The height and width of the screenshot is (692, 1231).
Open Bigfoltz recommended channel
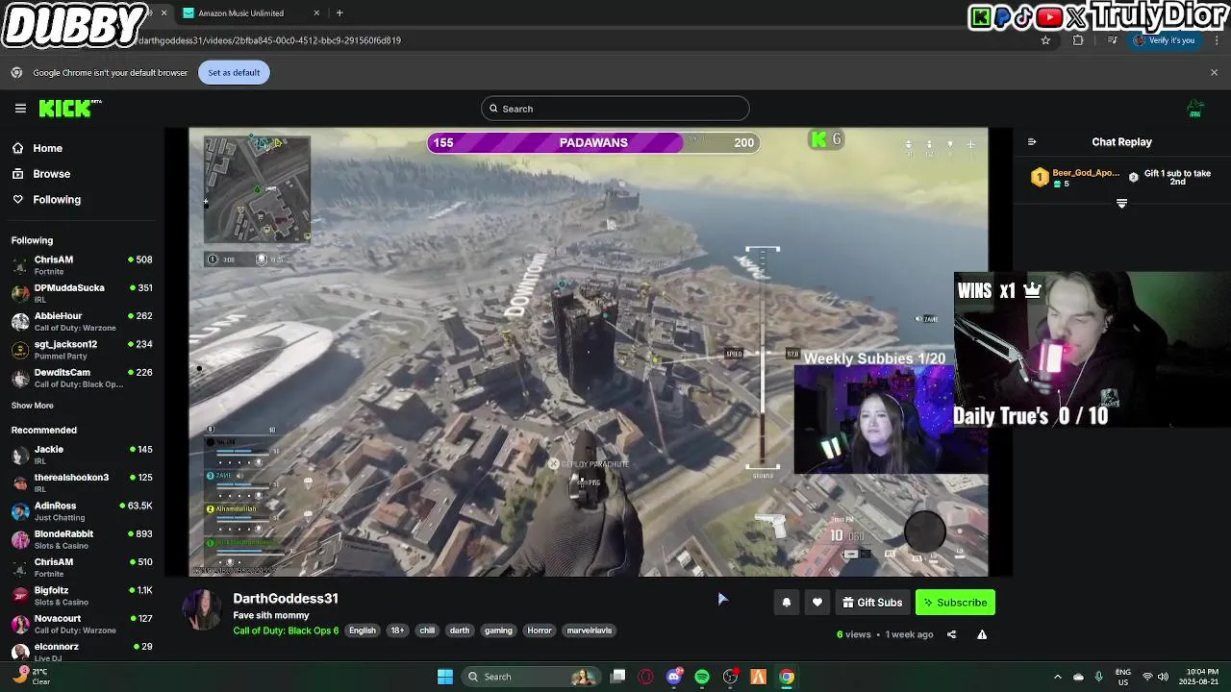[x=82, y=596]
